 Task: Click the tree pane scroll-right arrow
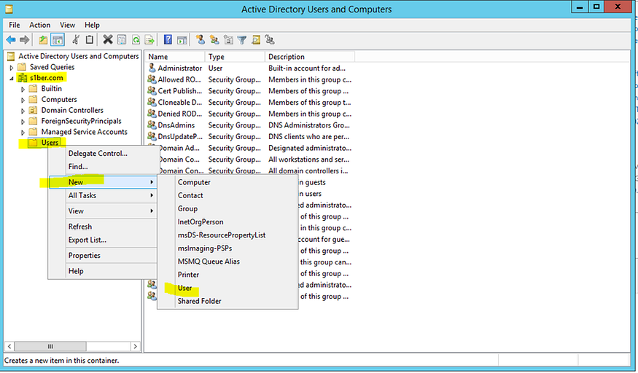[x=135, y=347]
